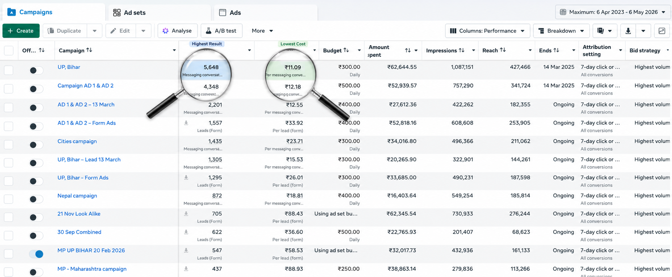Sort by Impressions arrows icon
Image resolution: width=672 pixels, height=277 pixels.
[x=461, y=50]
